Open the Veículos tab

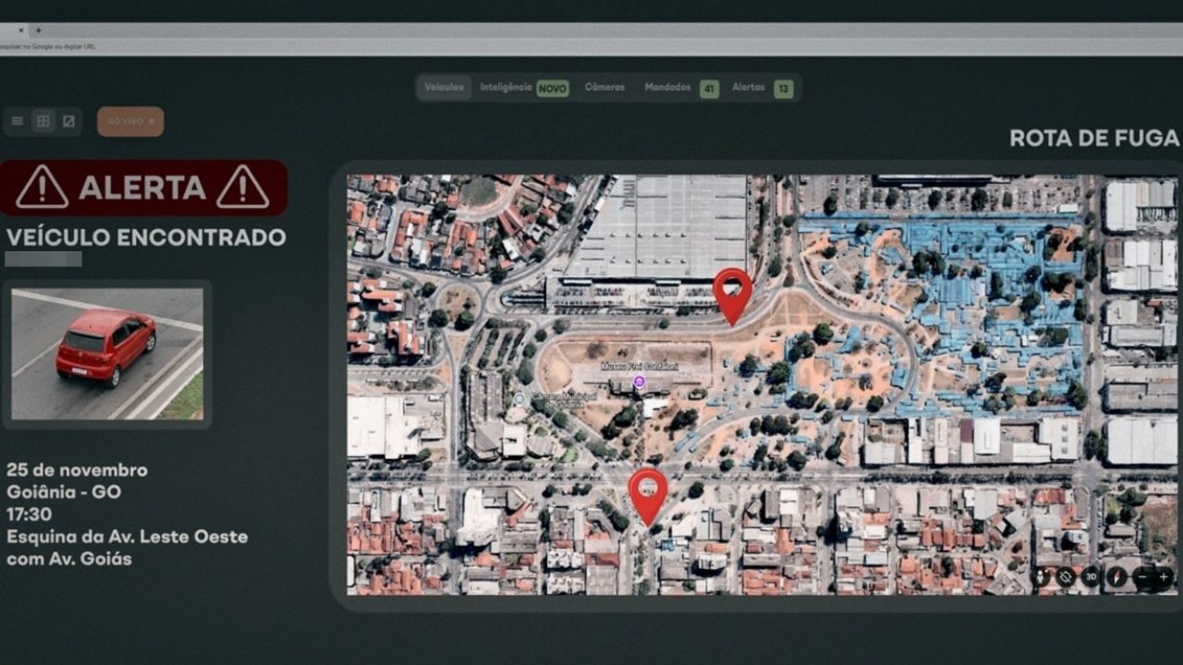445,88
